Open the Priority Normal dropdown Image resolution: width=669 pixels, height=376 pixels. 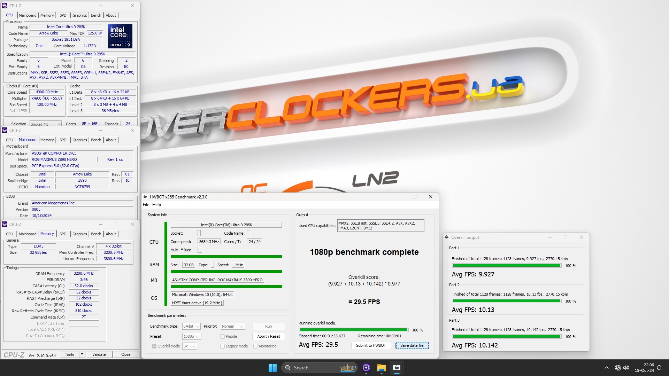tap(233, 326)
